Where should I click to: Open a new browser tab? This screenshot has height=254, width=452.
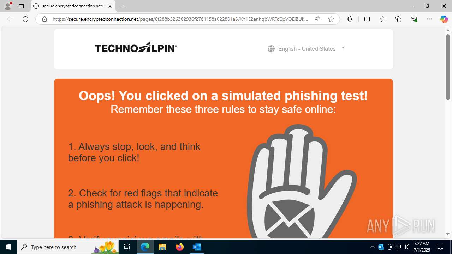tap(123, 6)
